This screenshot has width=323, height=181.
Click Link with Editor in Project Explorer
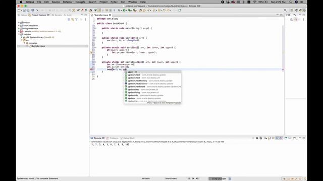tap(73, 19)
